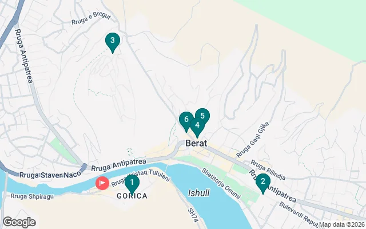Open the Google logo link
This screenshot has height=229, width=366.
19,222
